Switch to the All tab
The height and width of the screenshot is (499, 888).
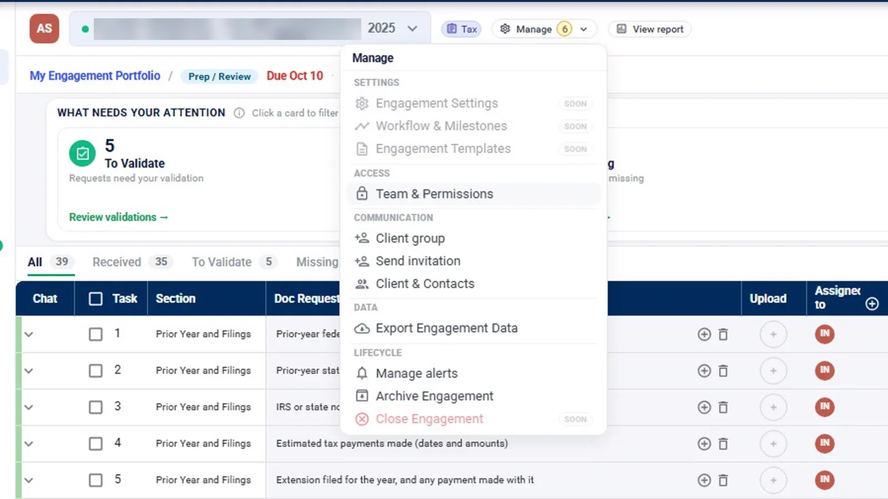(x=51, y=262)
